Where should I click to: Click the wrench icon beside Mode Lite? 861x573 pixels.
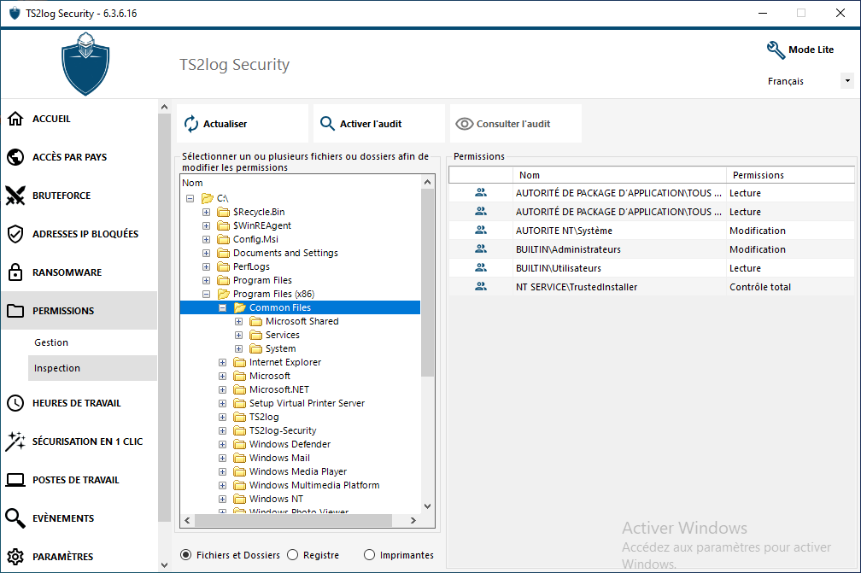click(776, 50)
